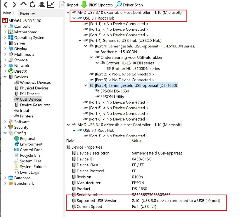241x217 pixels.
Task: Select the first USB 3.1 Root Hub
Action: [x=99, y=18]
